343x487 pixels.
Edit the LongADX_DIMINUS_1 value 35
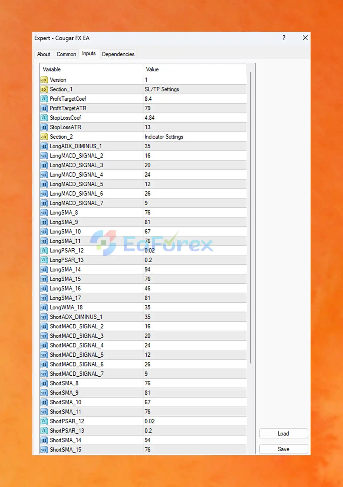click(x=195, y=146)
